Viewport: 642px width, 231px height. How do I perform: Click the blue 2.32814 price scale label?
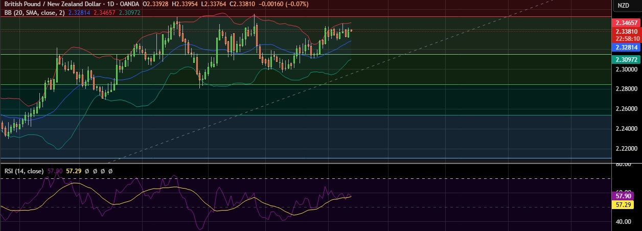pyautogui.click(x=626, y=47)
